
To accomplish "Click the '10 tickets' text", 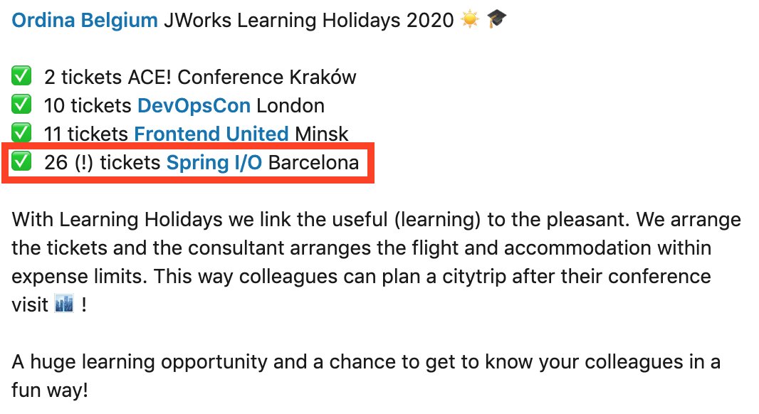I will click(x=88, y=106).
